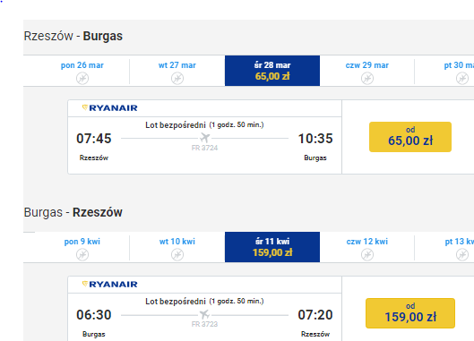Click the no-flight icon under wt 10 kwi
This screenshot has height=341, width=474.
(x=177, y=254)
